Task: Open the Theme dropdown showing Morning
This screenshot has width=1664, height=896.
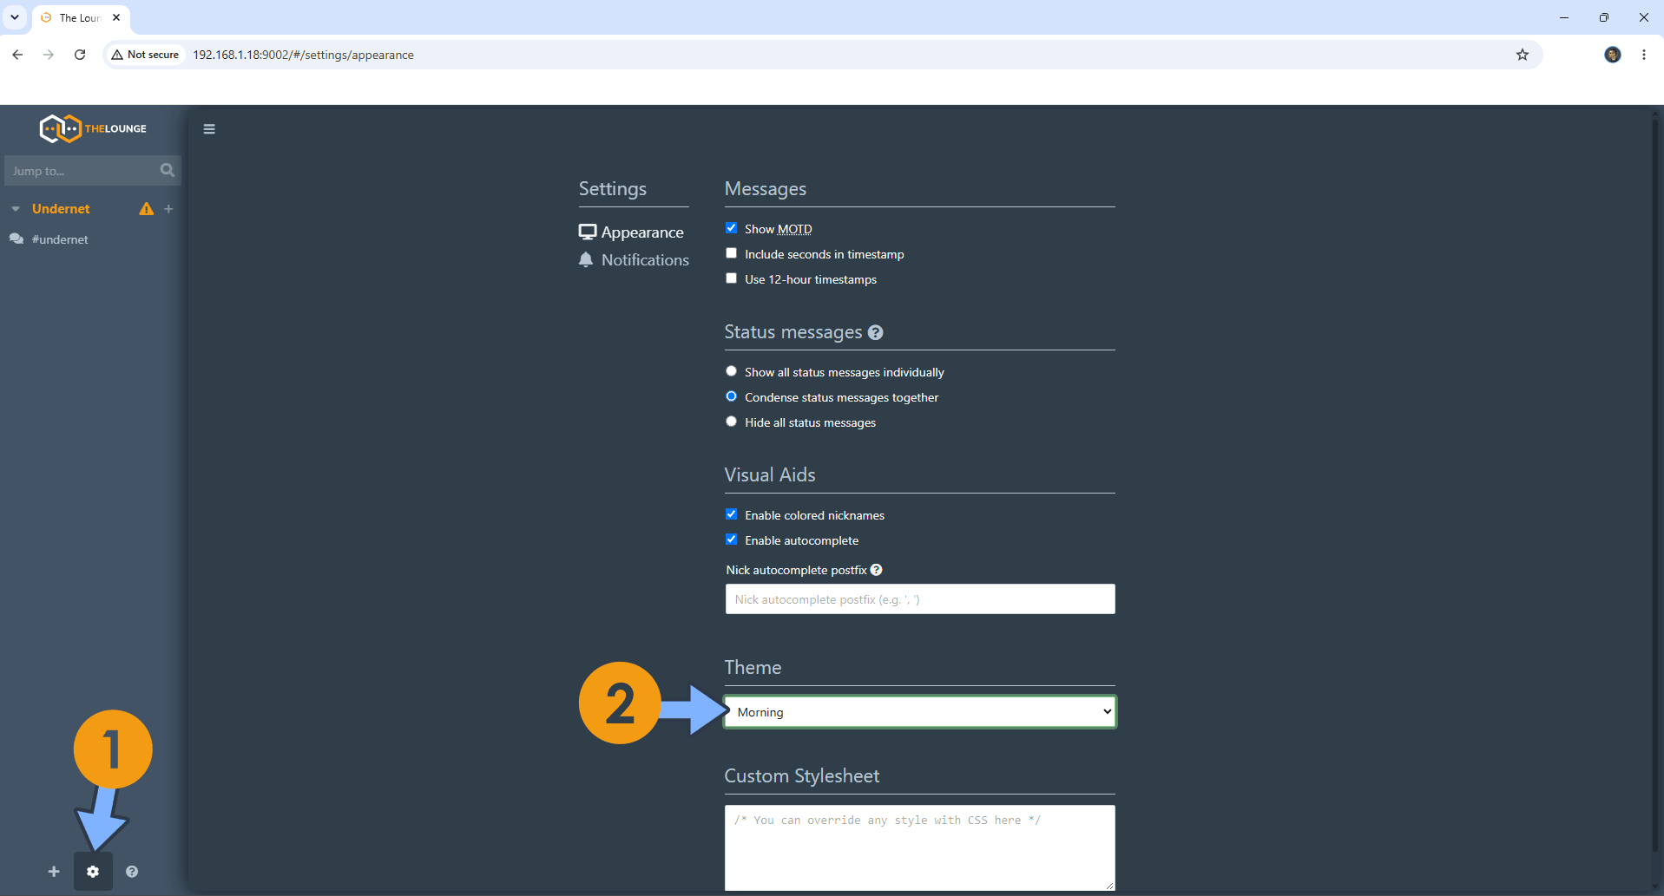Action: pyautogui.click(x=920, y=712)
